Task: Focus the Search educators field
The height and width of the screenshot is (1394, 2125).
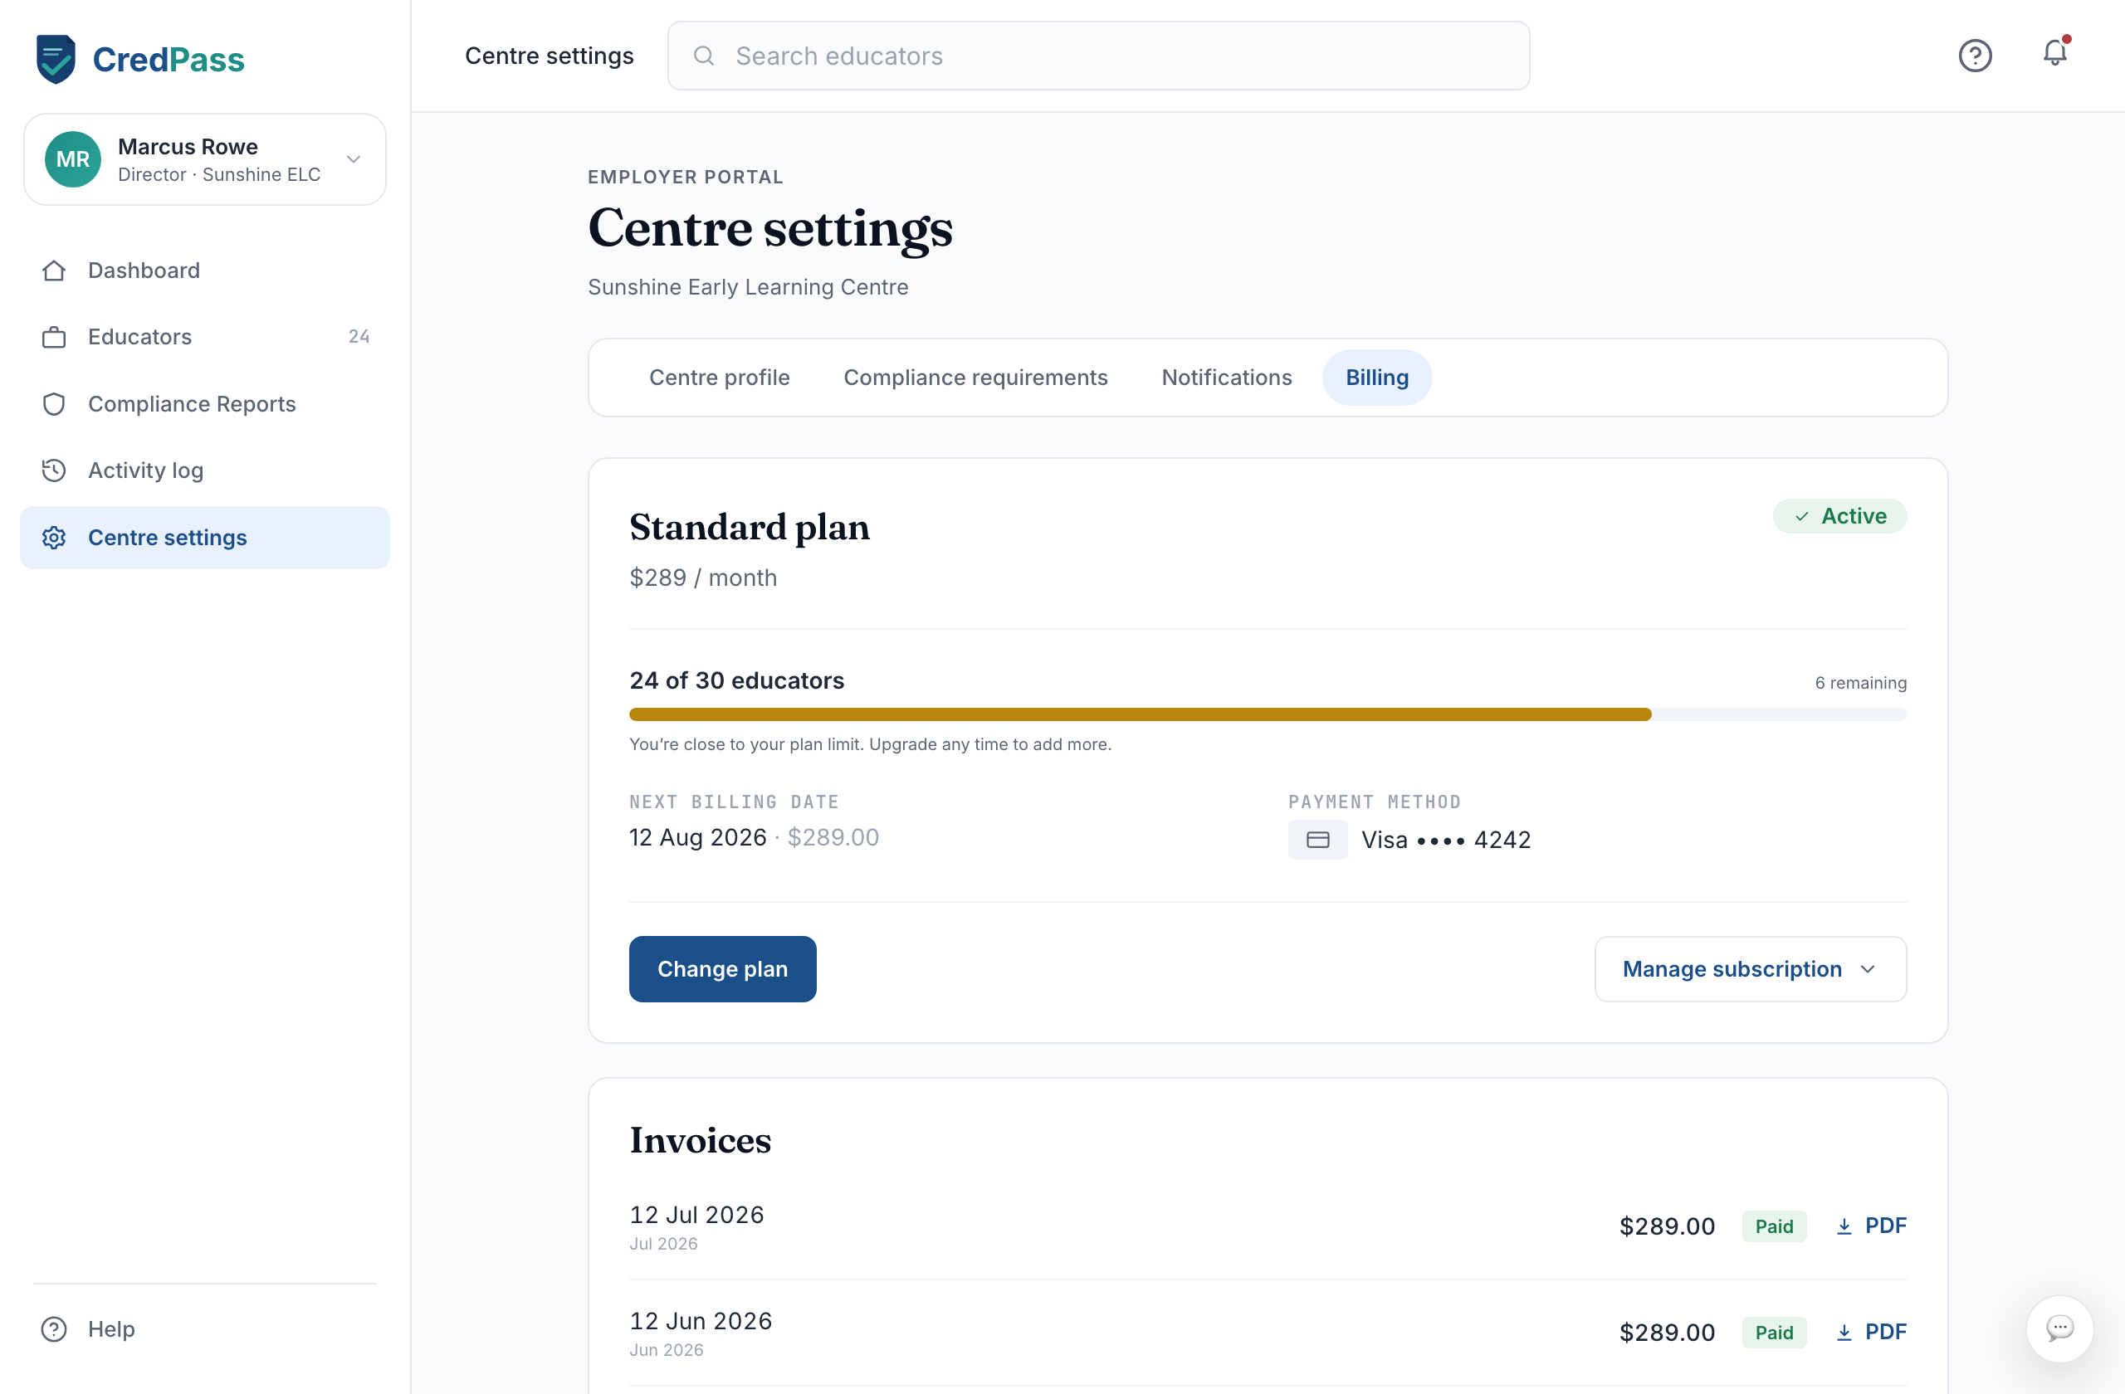Action: click(1098, 56)
